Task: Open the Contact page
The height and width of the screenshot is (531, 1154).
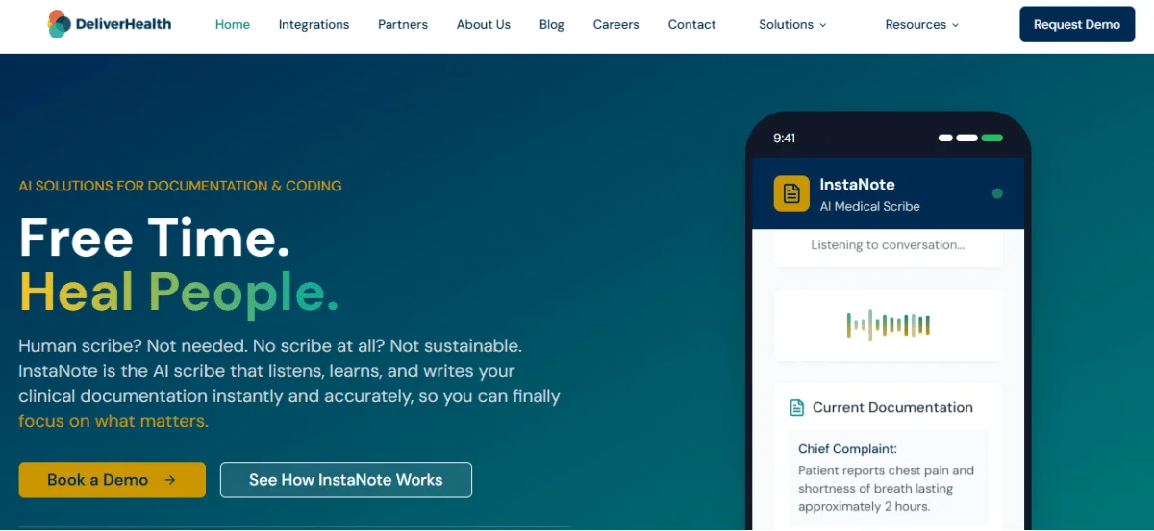Action: (692, 25)
